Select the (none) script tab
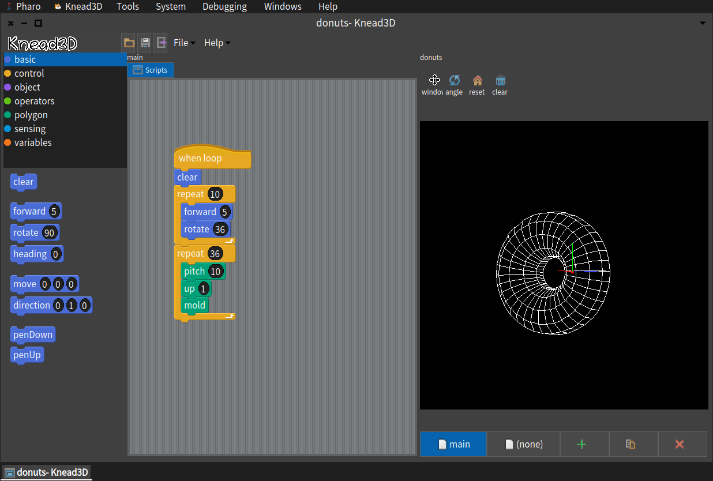 524,444
